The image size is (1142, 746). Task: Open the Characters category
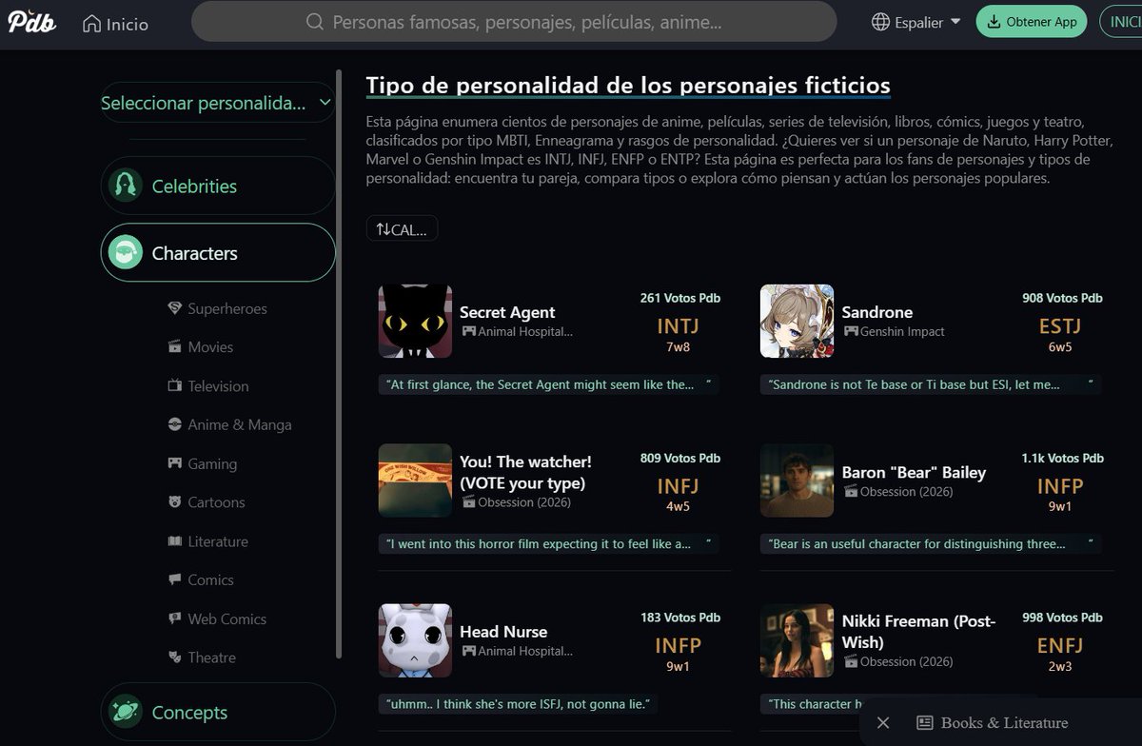(217, 253)
